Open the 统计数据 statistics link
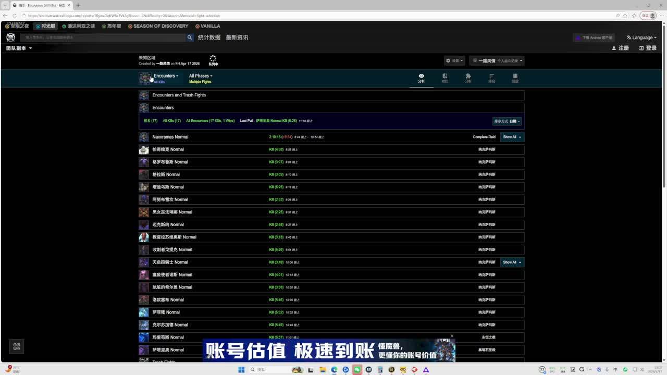This screenshot has width=667, height=375. point(209,37)
